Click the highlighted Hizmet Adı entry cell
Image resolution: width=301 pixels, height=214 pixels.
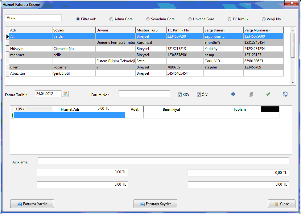[70, 115]
